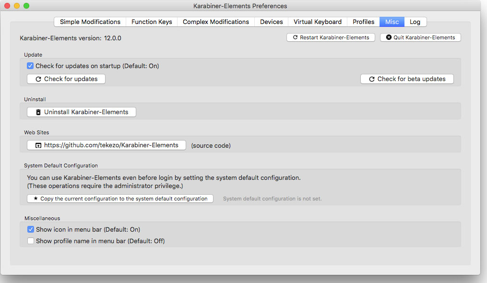Image resolution: width=487 pixels, height=283 pixels.
Task: Close the Preferences window with red button
Action: (7, 6)
